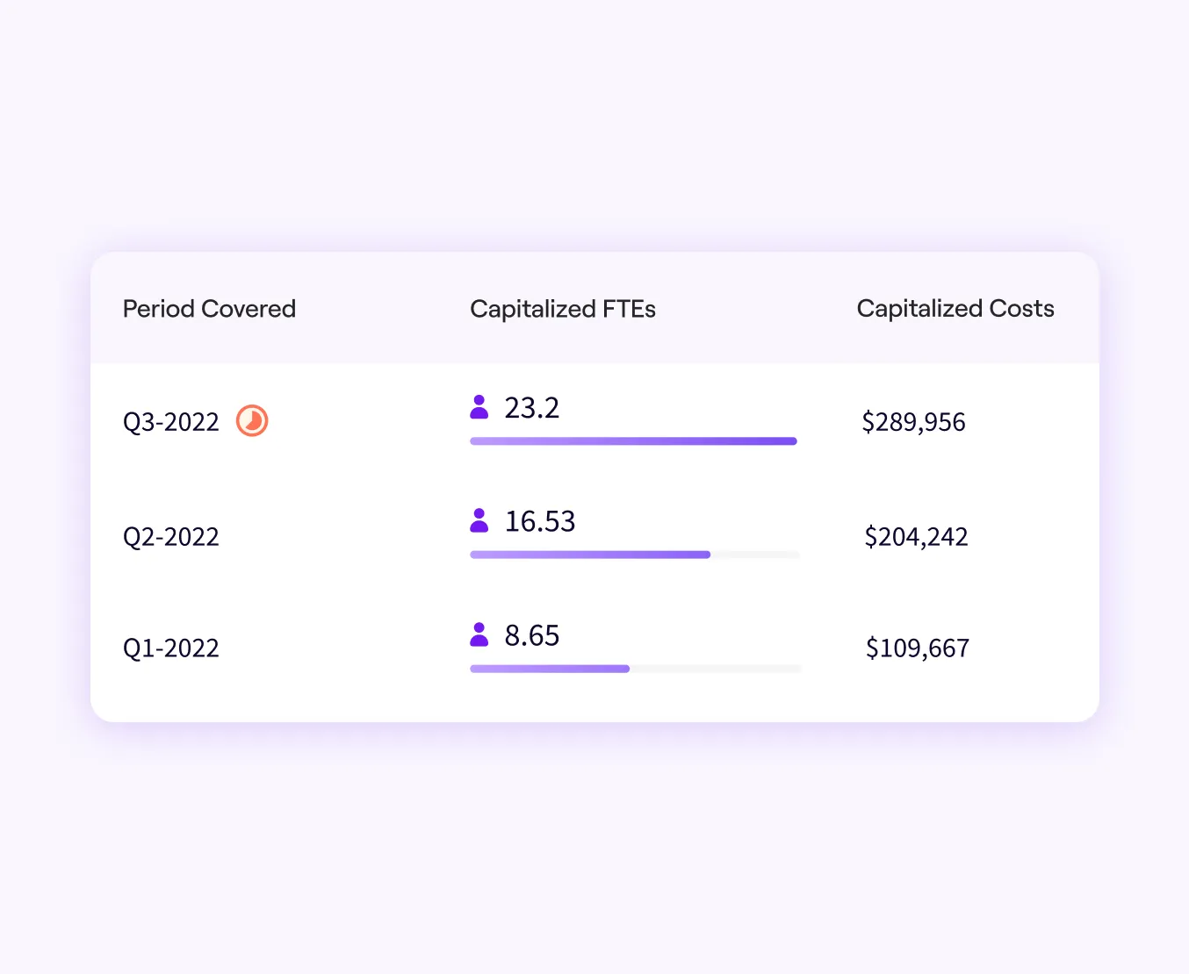Click the Q2-2022 FTE progress bar
This screenshot has width=1189, height=974.
(635, 555)
